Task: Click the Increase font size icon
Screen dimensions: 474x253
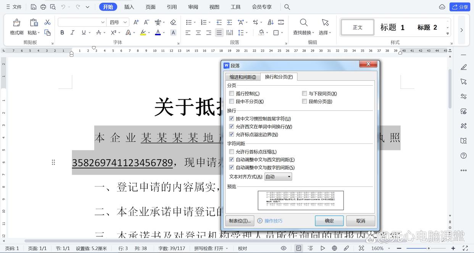Action: 136,22
